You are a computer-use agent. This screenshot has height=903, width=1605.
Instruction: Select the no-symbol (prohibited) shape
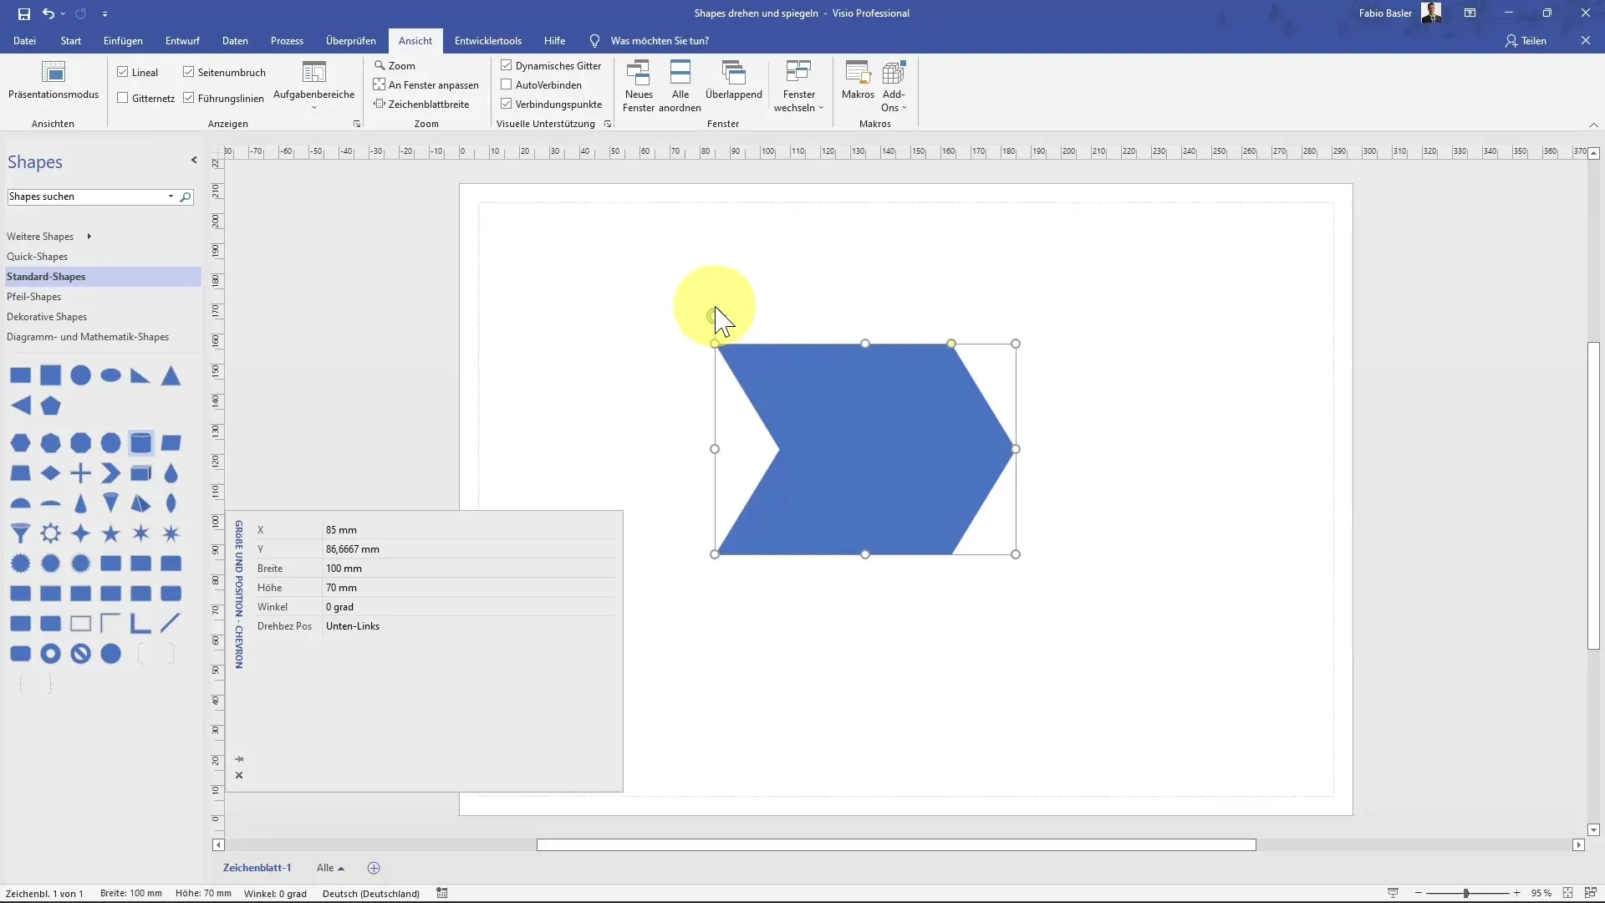(81, 653)
